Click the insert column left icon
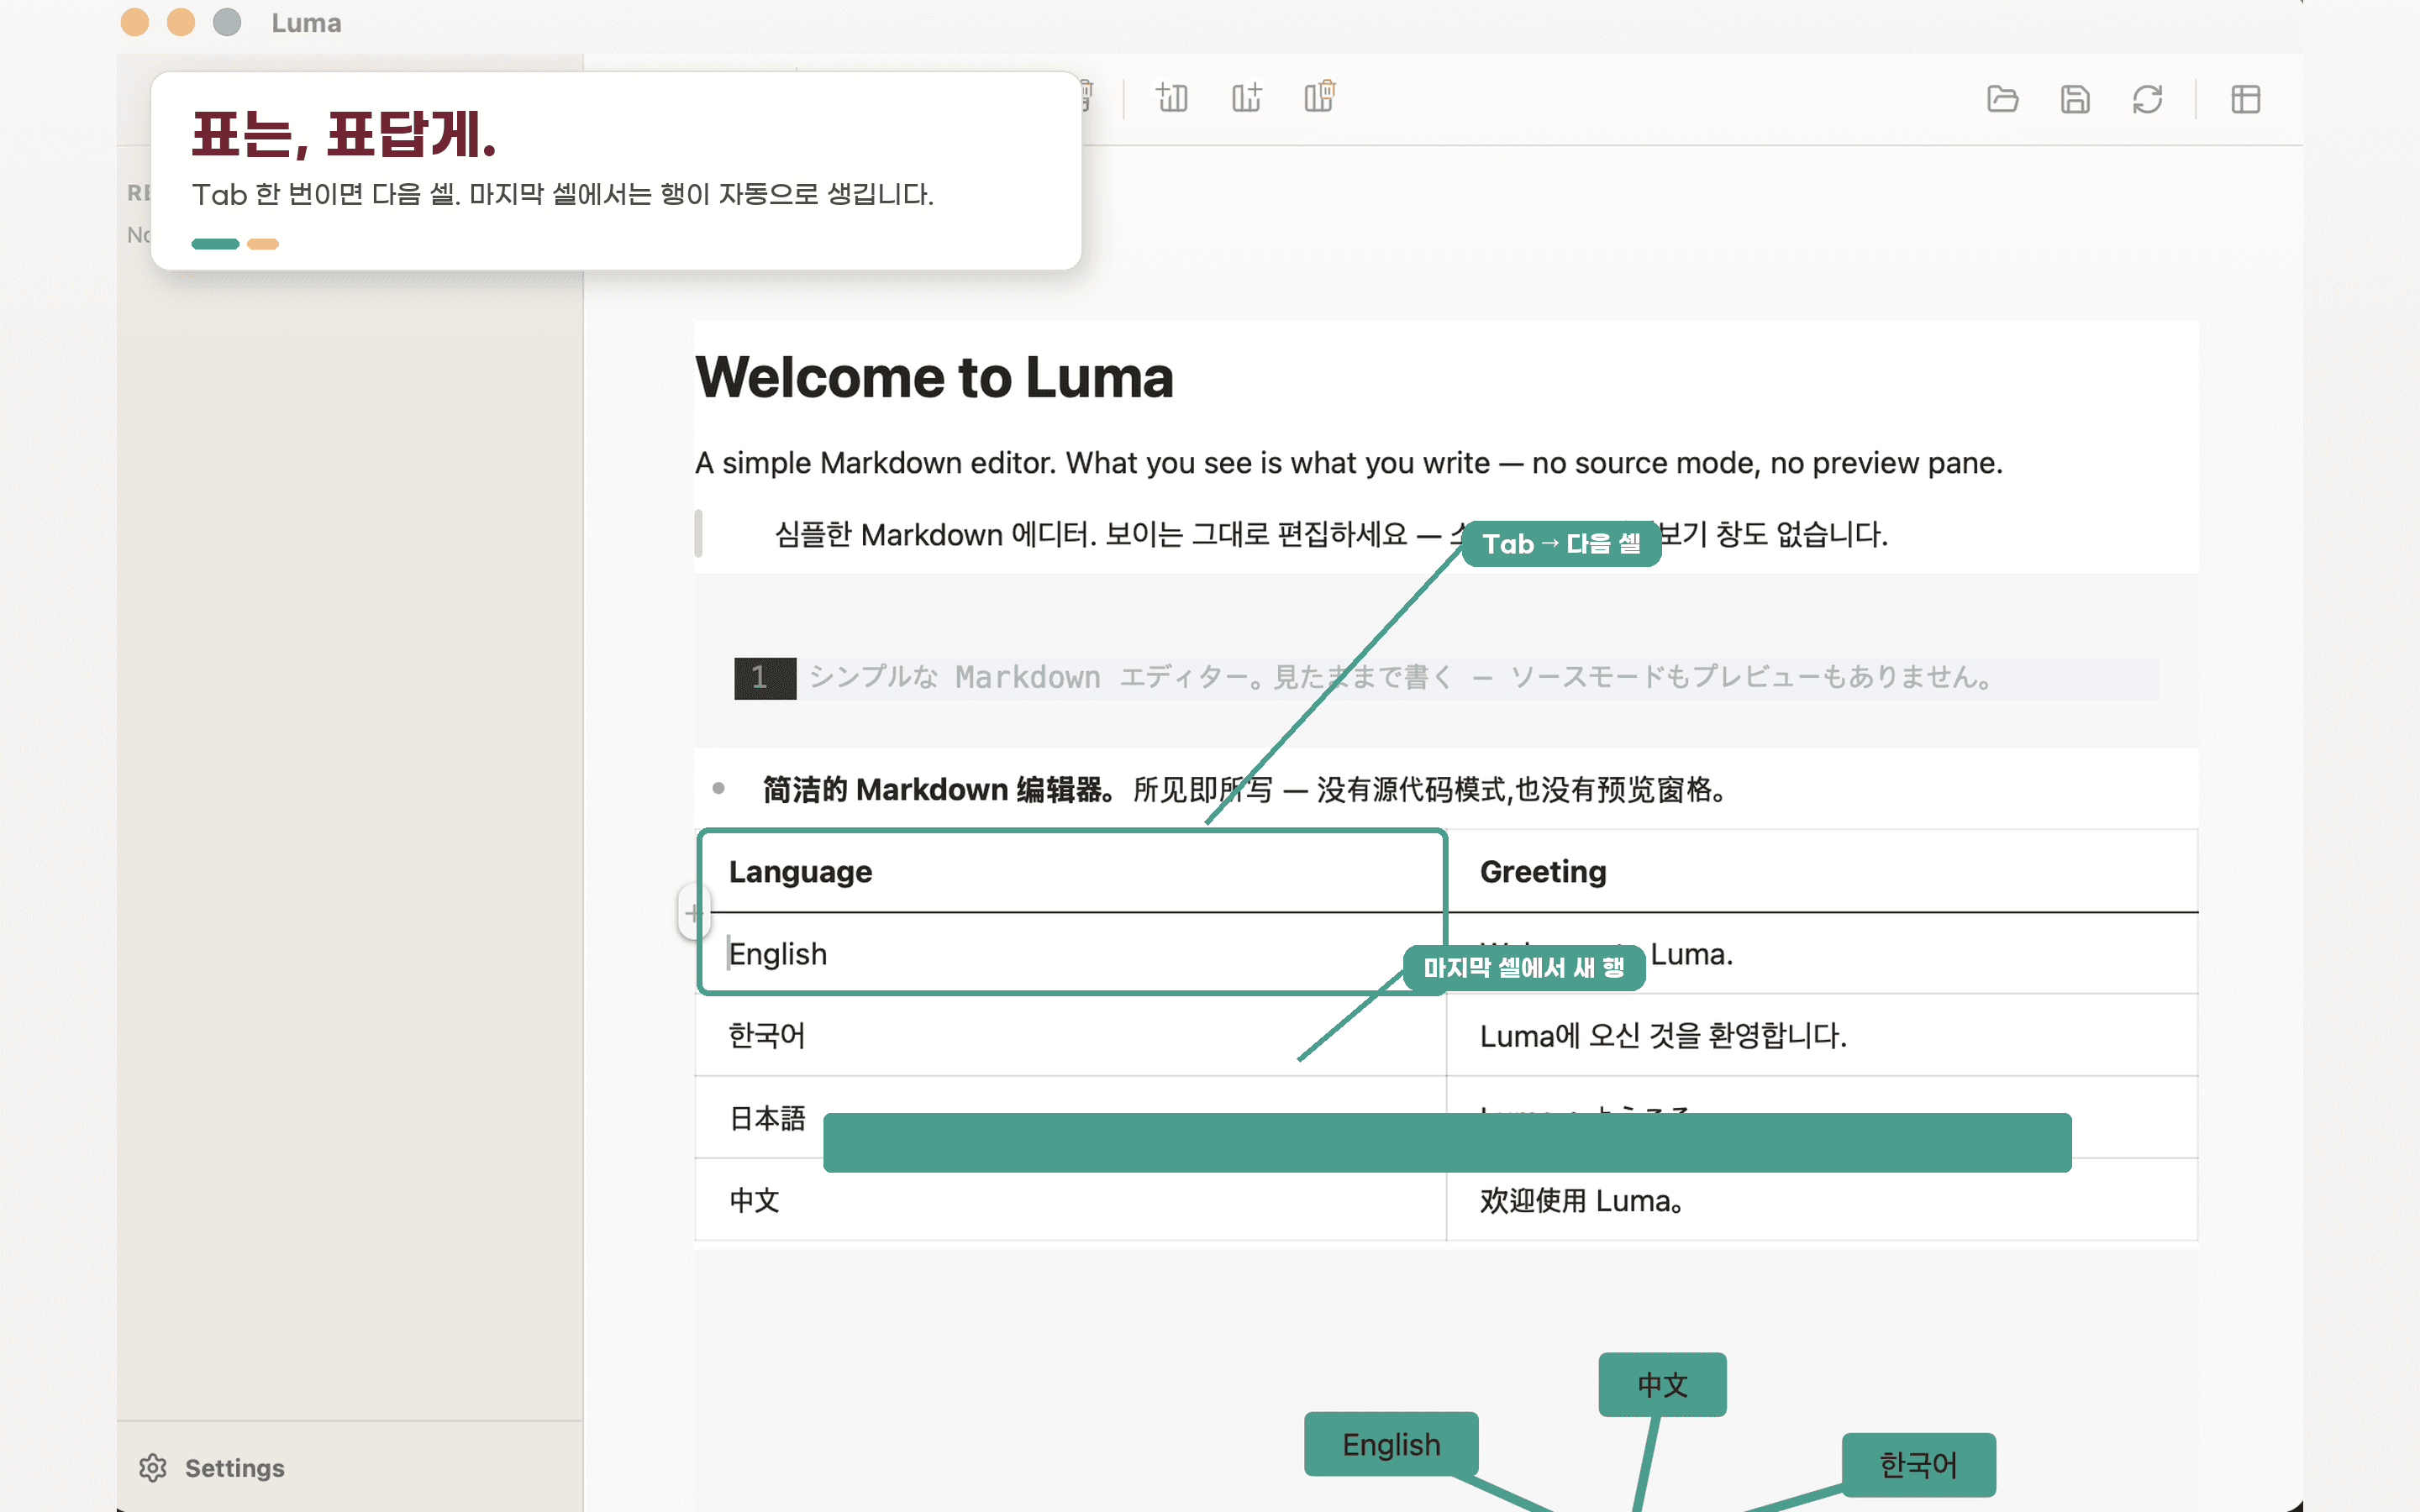Screen dimensions: 2420x1512 pyautogui.click(x=1172, y=98)
